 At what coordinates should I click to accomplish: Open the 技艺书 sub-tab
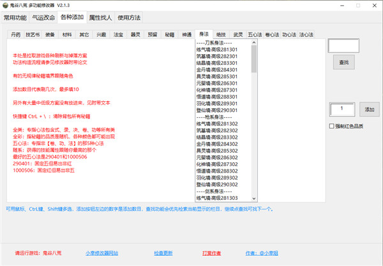[33, 34]
